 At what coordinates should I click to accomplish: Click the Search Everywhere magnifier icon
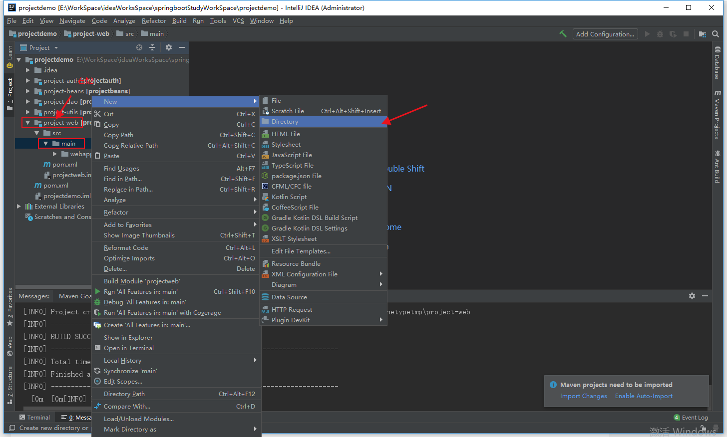(716, 34)
